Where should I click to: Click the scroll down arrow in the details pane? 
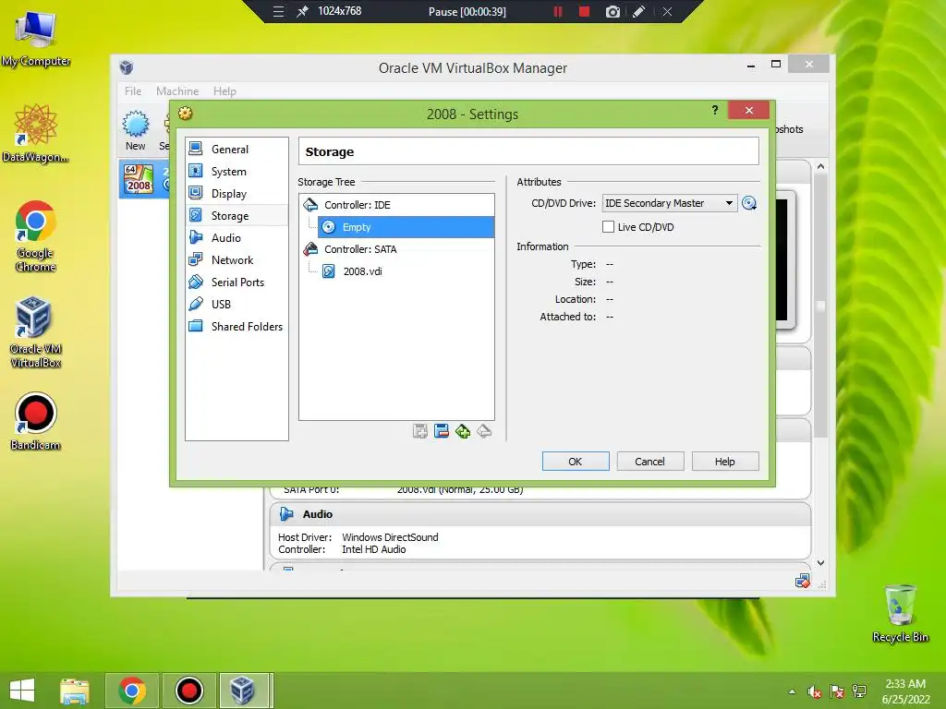click(820, 562)
